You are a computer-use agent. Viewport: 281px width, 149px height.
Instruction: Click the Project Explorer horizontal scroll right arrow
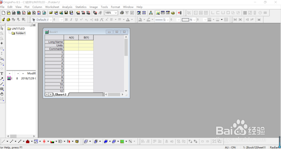coord(34,136)
